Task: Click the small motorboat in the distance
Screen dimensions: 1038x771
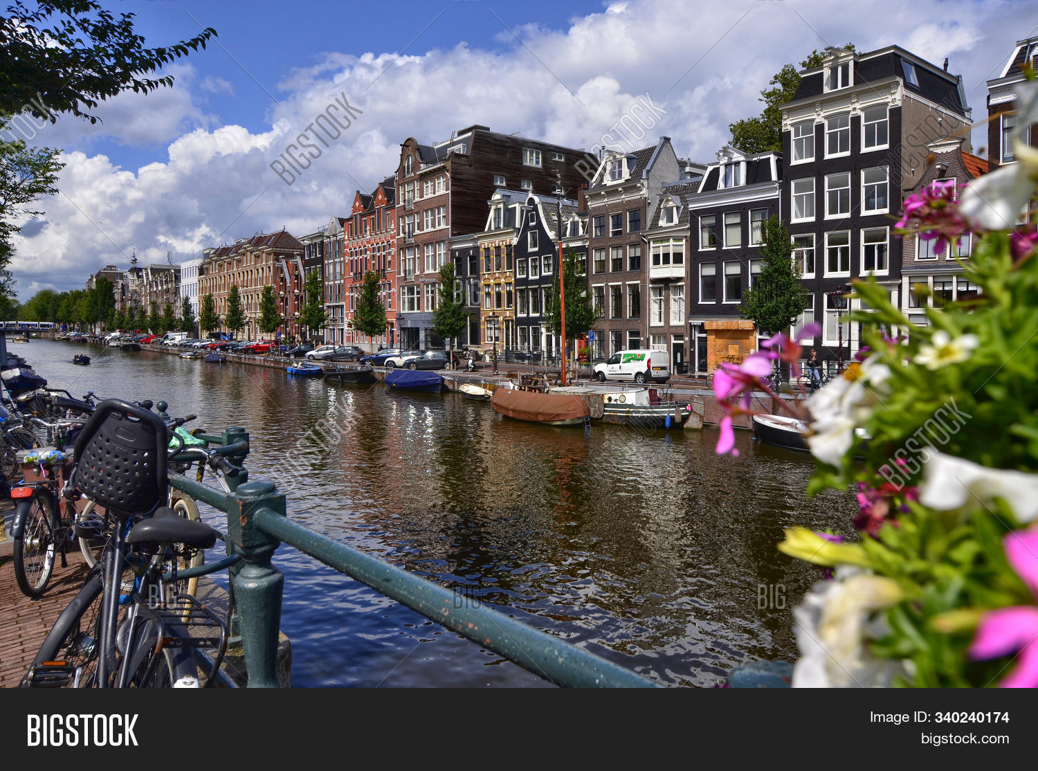Action: [x=82, y=359]
